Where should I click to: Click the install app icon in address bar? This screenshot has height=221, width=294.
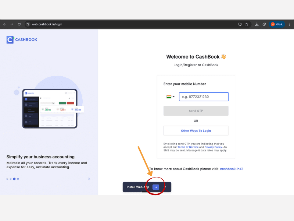[x=240, y=24]
